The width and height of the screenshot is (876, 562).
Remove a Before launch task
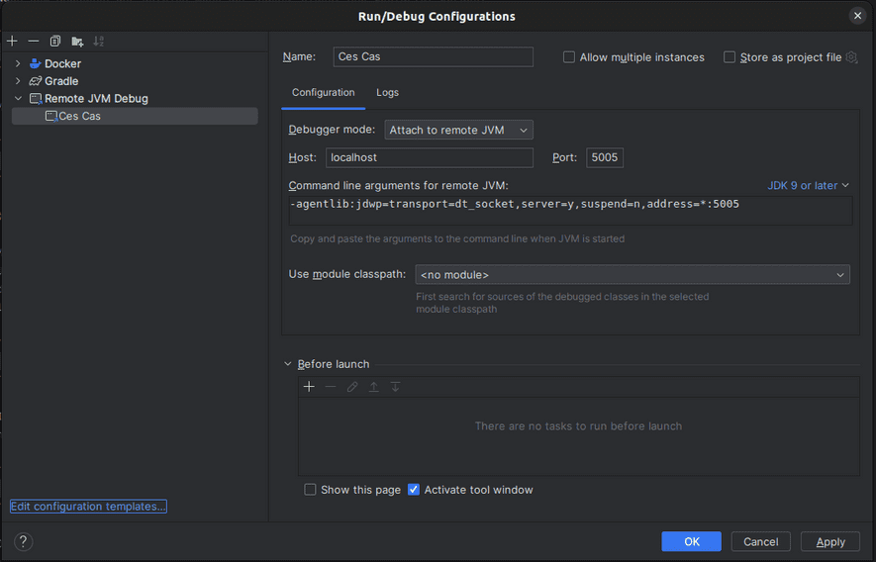pos(331,387)
